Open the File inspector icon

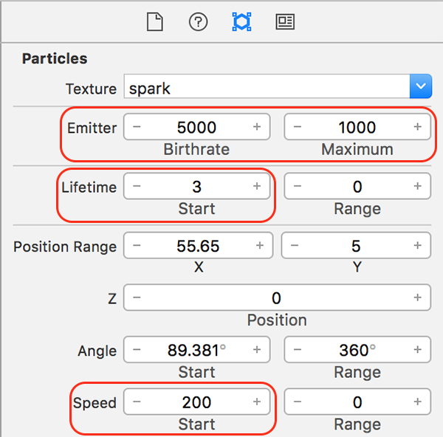click(x=155, y=21)
